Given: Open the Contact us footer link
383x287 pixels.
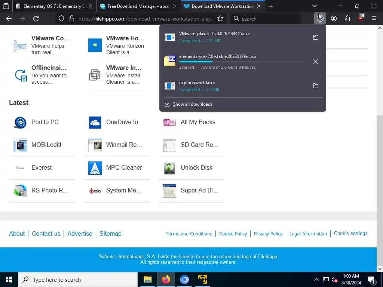Looking at the screenshot, I should coord(46,234).
